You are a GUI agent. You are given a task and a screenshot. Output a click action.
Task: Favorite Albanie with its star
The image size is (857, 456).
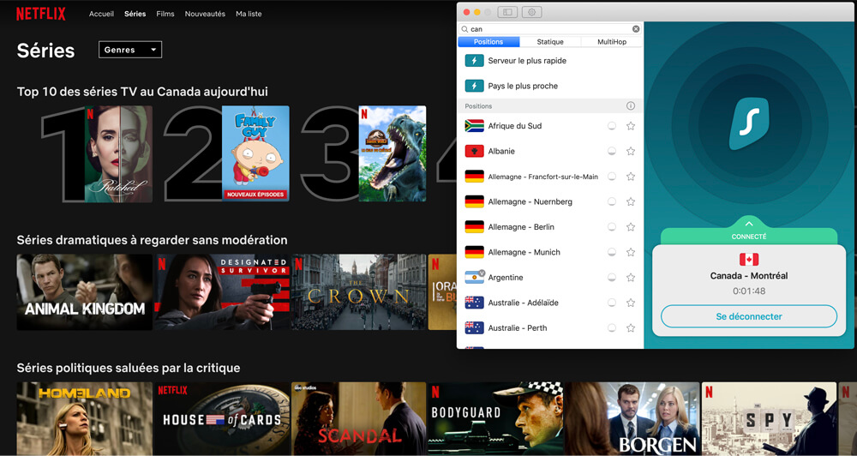pos(630,151)
